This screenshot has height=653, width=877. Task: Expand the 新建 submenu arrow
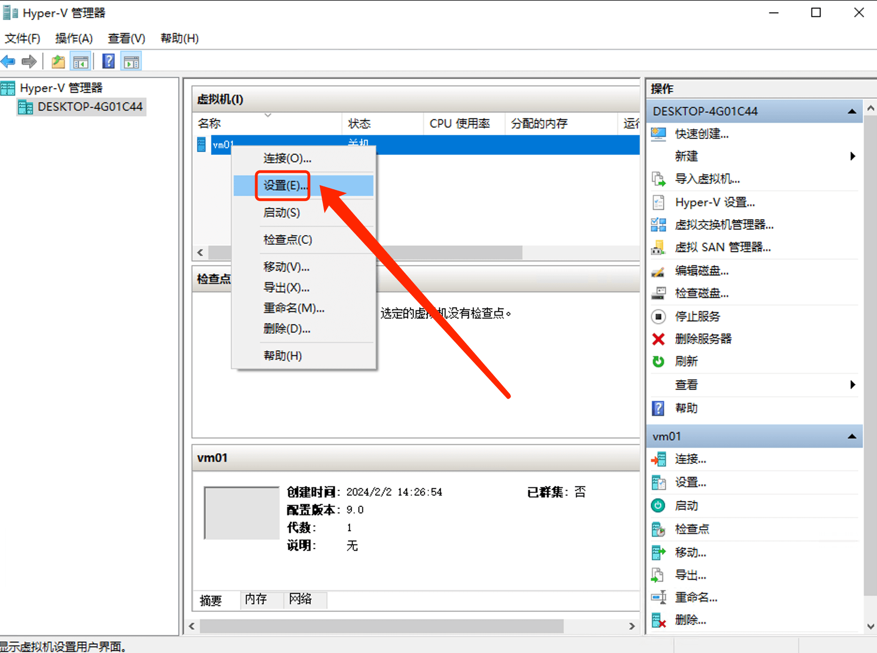tap(853, 156)
